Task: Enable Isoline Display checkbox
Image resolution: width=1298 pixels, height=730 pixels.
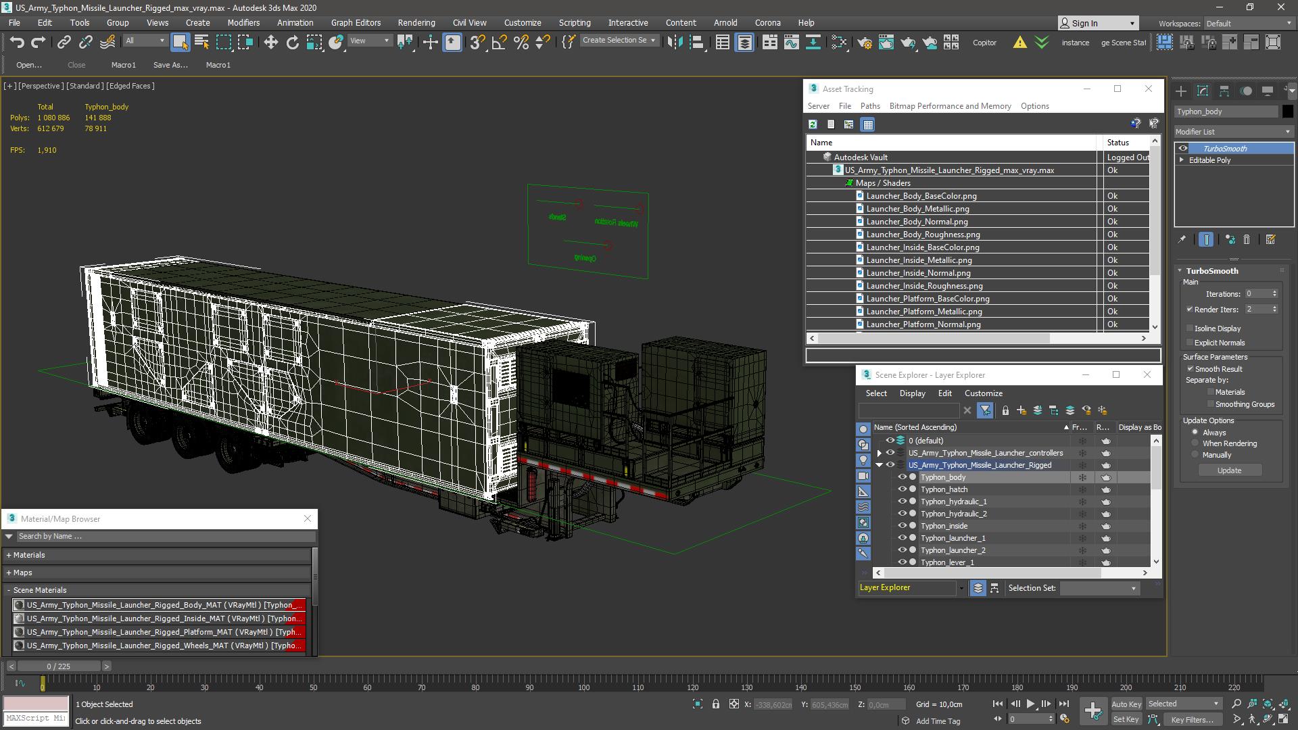Action: (1189, 328)
